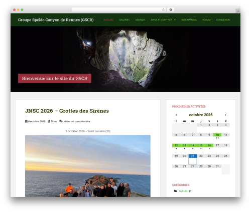Click the Bienvenue sur le site du GSCR banner
The width and height of the screenshot is (251, 212).
click(x=55, y=78)
